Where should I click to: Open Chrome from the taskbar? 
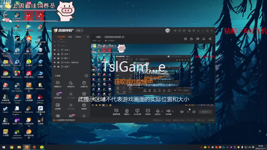click(11, 147)
